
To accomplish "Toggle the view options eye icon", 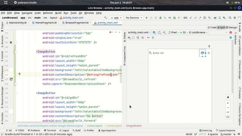I will point(129,37).
